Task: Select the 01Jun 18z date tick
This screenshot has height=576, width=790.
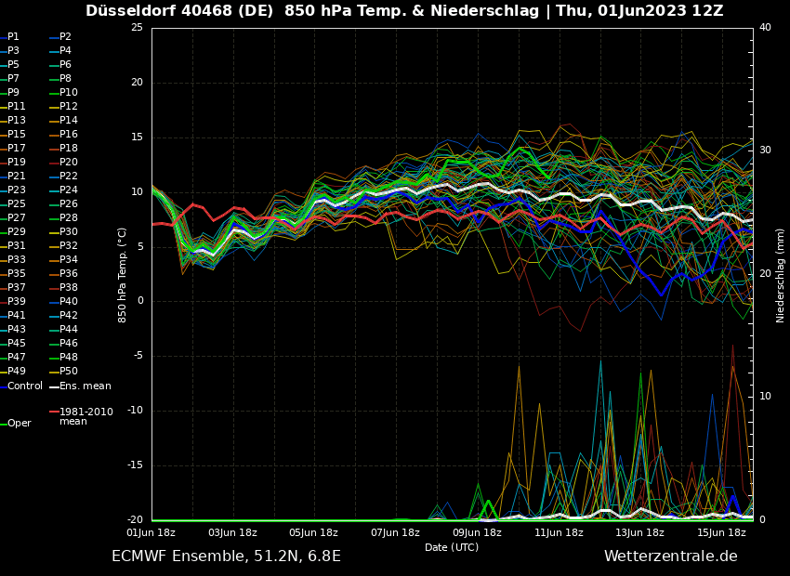Action: [x=151, y=533]
